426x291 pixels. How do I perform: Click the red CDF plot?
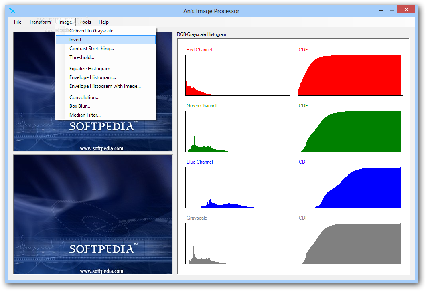[350, 75]
